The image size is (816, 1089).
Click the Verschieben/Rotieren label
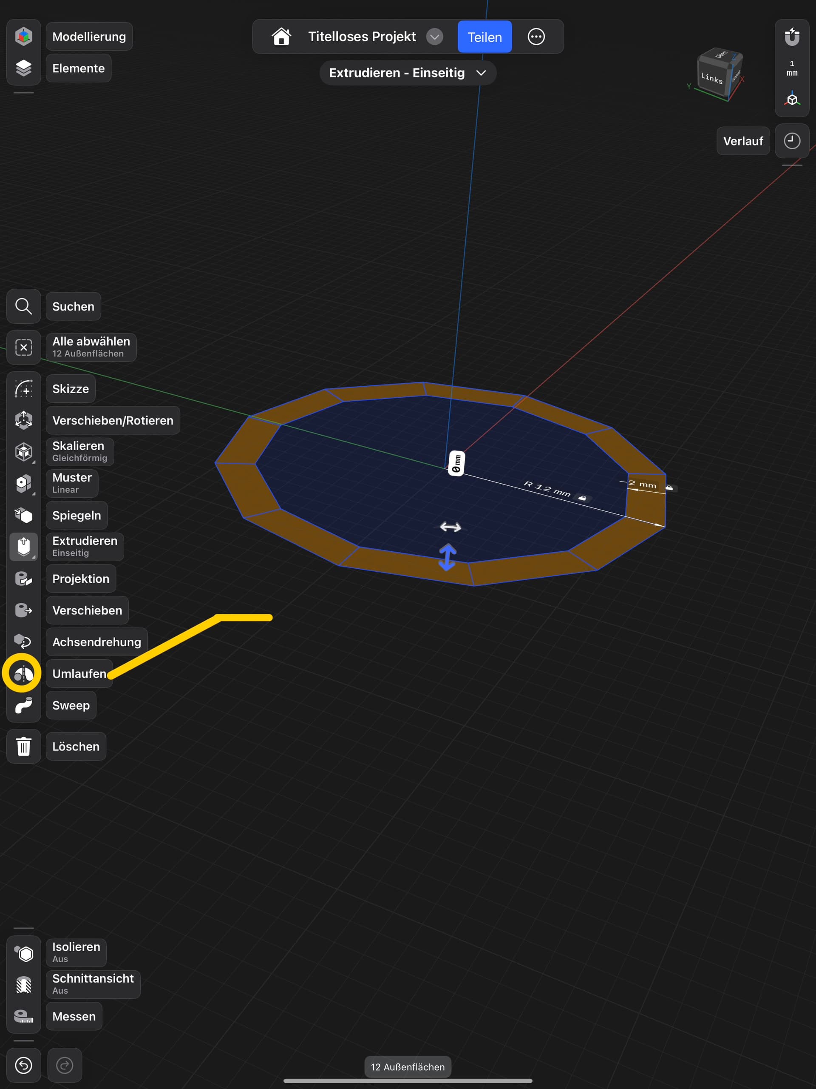point(113,420)
